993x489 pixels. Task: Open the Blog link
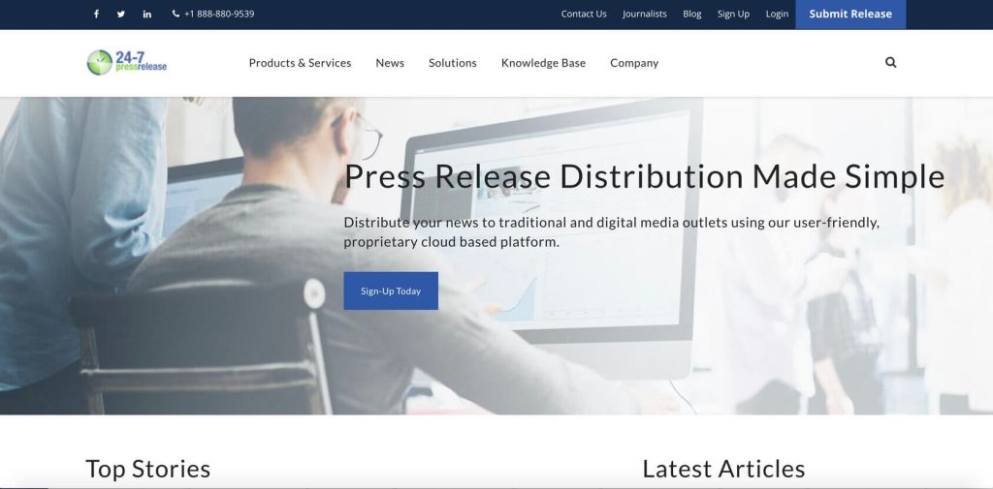[x=691, y=14]
